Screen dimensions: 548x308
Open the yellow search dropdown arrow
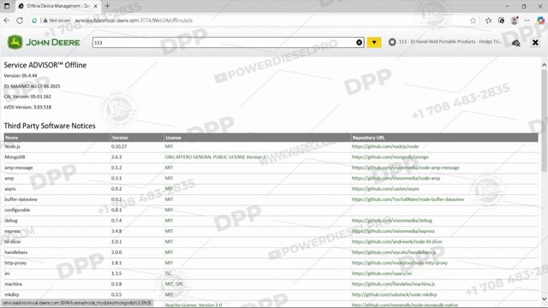pos(374,43)
